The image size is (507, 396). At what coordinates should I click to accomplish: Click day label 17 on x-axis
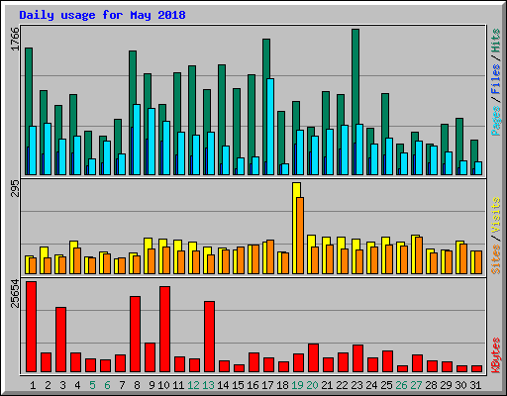[x=267, y=385]
